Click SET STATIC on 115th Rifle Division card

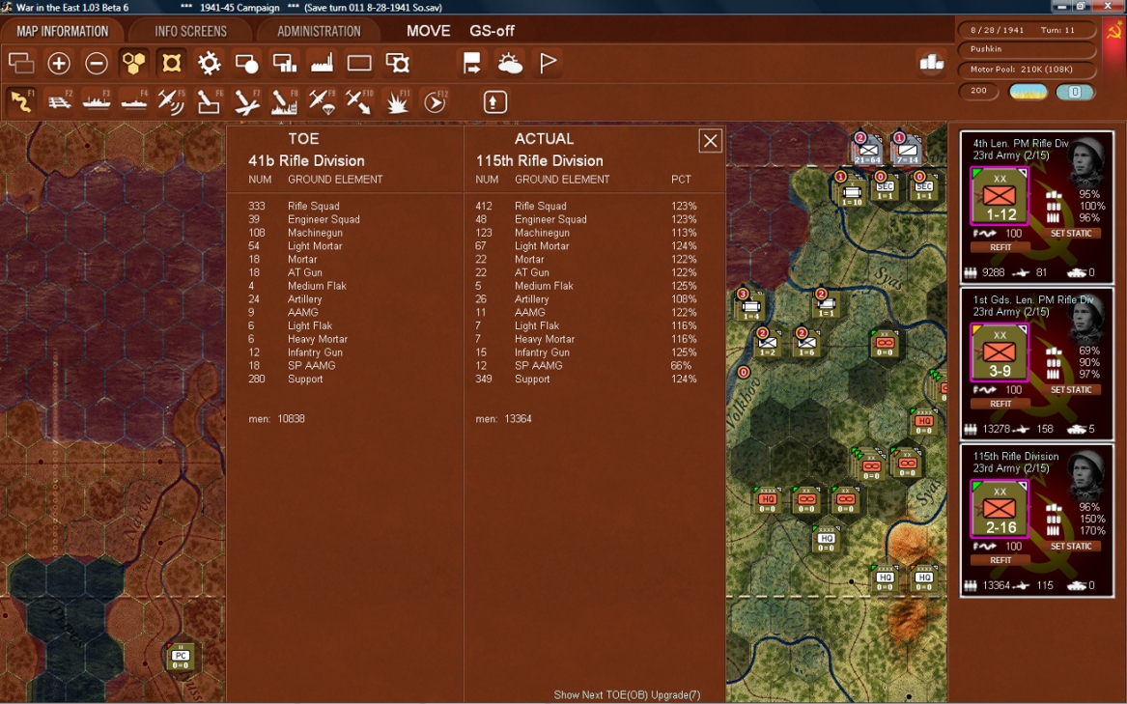pos(1071,546)
